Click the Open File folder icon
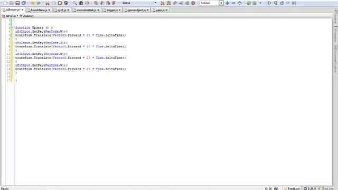The width and height of the screenshot is (338, 190). [x=12, y=3]
